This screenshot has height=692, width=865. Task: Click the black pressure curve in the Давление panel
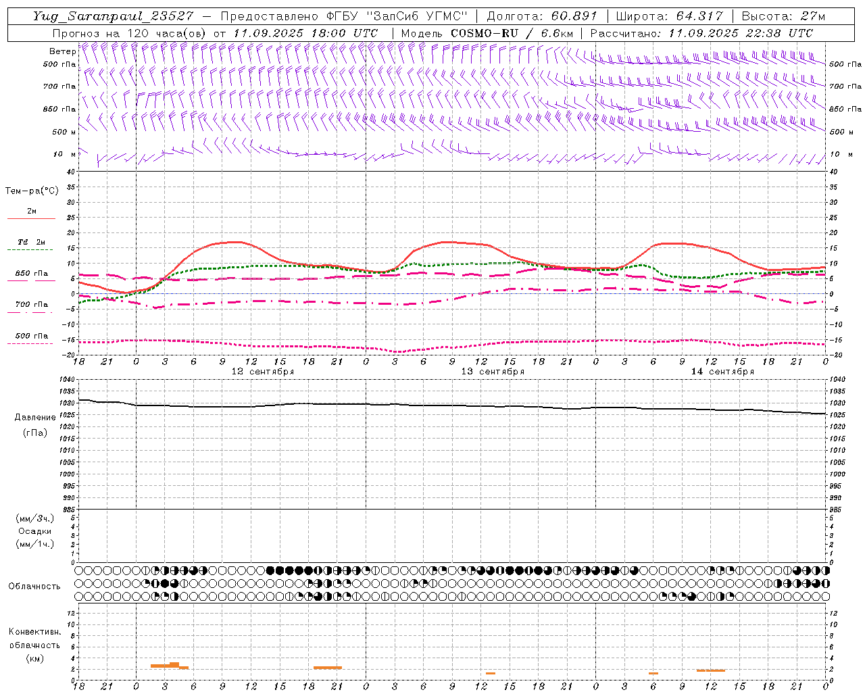(453, 405)
